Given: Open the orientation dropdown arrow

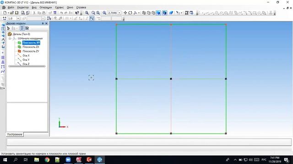Looking at the screenshot, I should [139, 13].
